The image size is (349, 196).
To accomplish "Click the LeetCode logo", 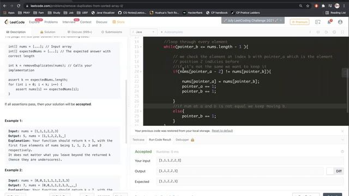I will 15,22.
